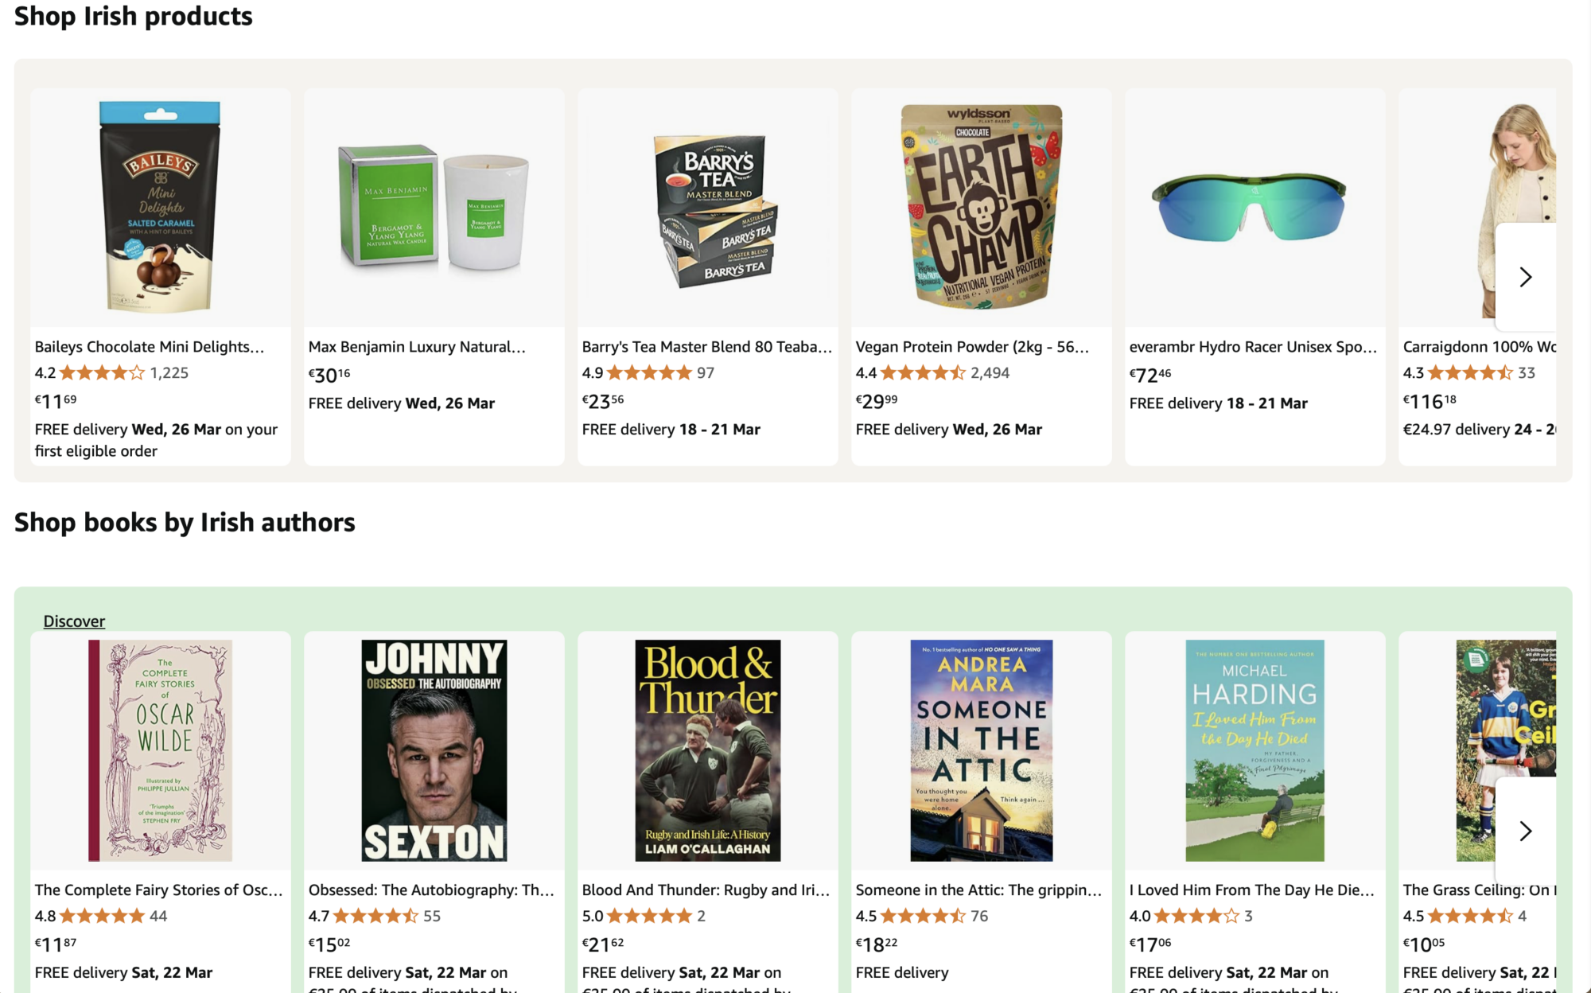The height and width of the screenshot is (993, 1591).
Task: Click the €72.46 everambr sunglasses price
Action: point(1150,374)
